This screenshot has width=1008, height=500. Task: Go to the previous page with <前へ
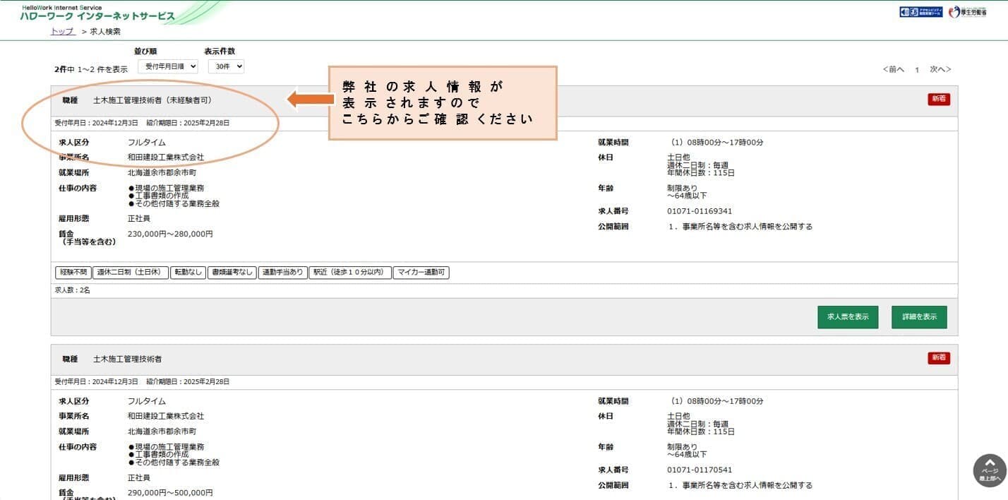pos(893,69)
